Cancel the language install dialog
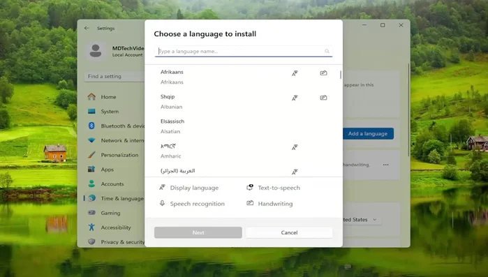Screen dimensions: 488x277 click(x=289, y=232)
